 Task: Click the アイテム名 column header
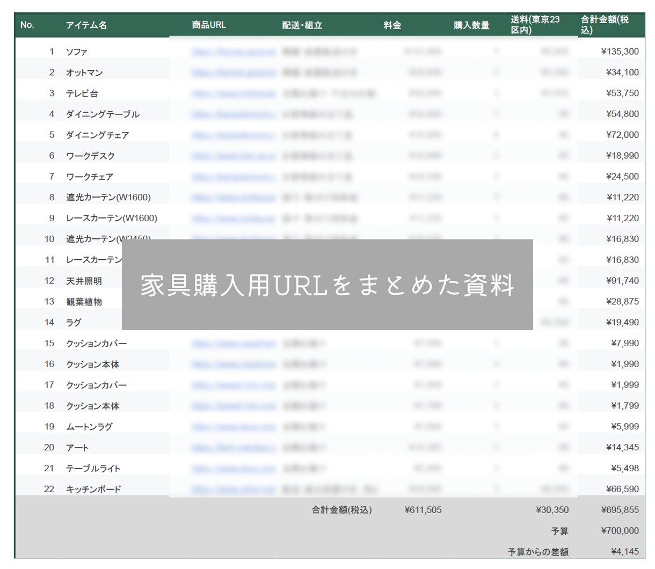86,25
